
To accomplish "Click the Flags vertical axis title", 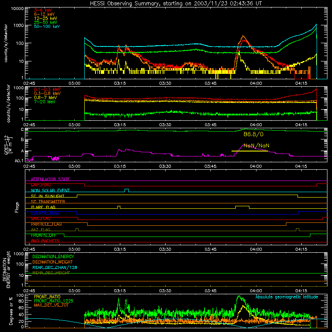I will point(17,207).
